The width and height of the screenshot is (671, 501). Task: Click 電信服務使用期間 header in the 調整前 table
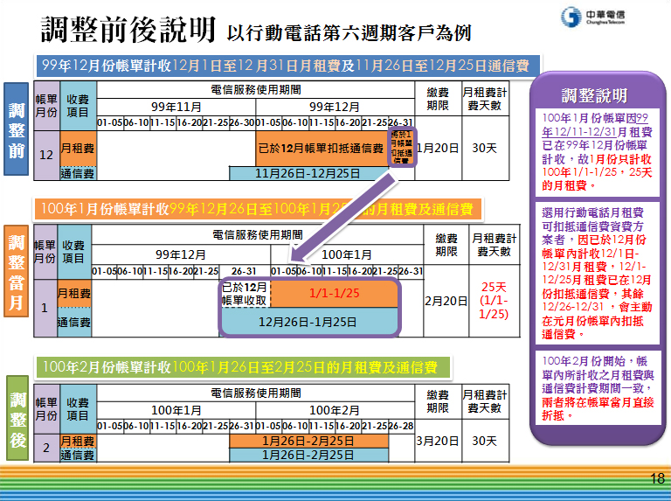point(256,89)
